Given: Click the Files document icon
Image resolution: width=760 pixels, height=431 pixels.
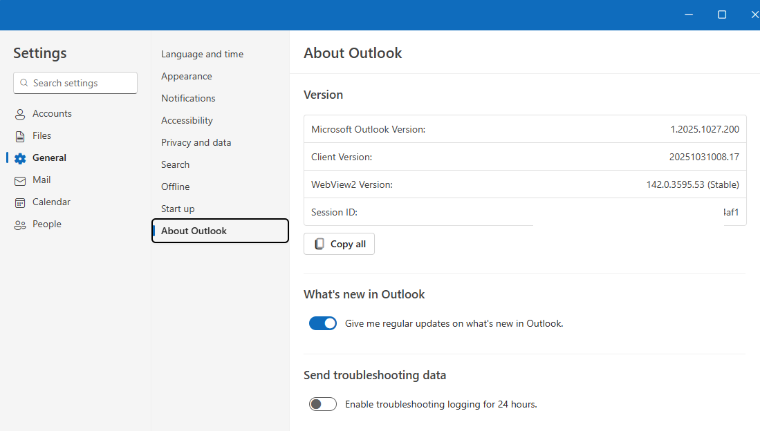Looking at the screenshot, I should pyautogui.click(x=20, y=137).
